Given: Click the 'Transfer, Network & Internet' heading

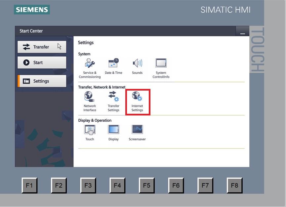Looking at the screenshot, I should click(102, 87).
